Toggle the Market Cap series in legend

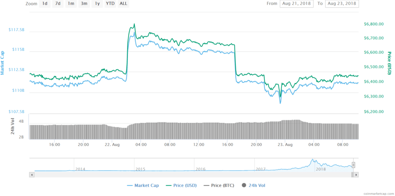tap(143, 186)
